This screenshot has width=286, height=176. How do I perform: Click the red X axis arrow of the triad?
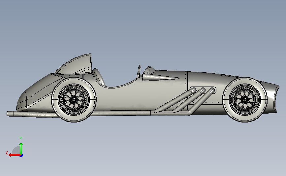(x=15, y=155)
